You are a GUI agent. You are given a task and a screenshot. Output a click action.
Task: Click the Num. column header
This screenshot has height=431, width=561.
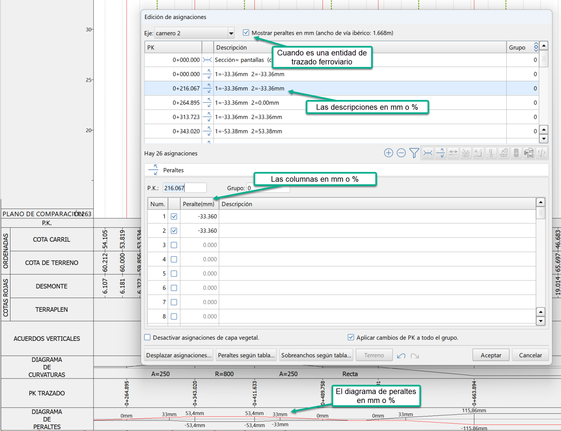(x=158, y=204)
